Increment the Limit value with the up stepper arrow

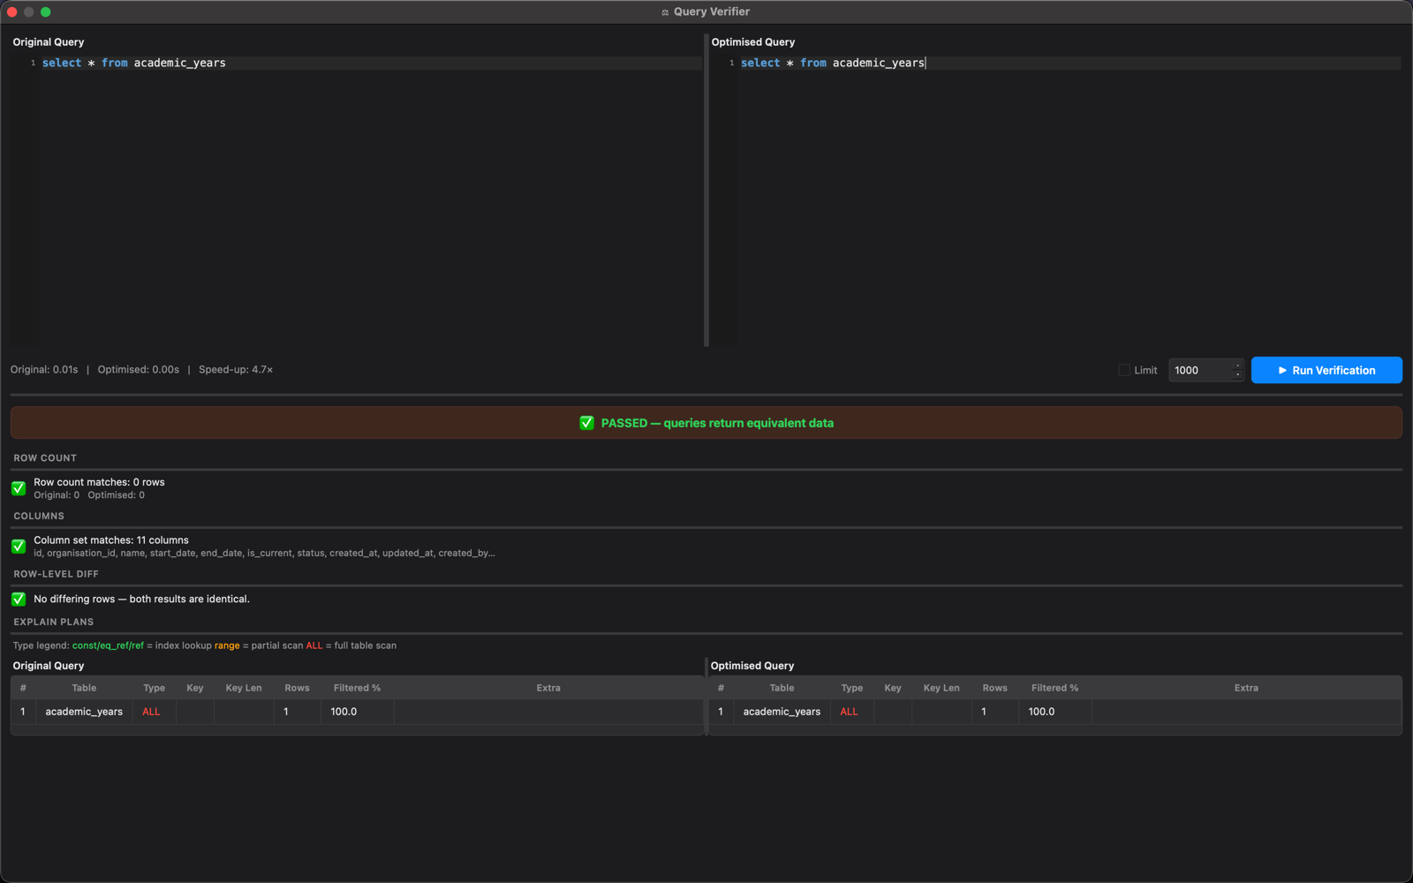pos(1238,366)
